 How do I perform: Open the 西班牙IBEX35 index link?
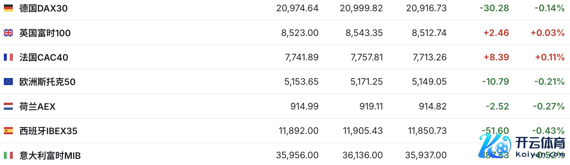[x=48, y=131]
